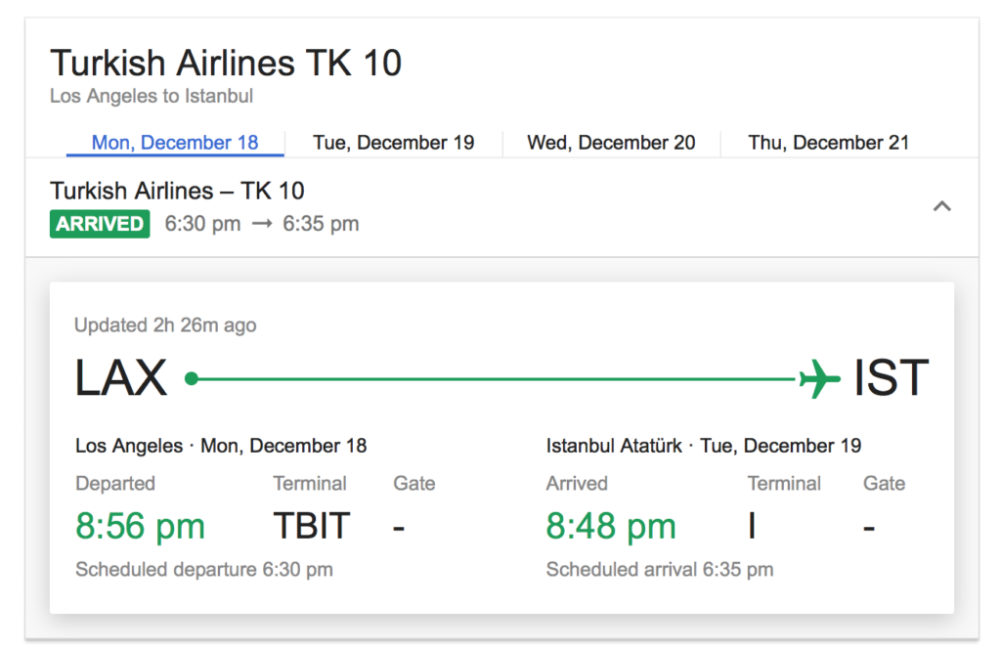Screen dimensions: 1001x650
Task: Click the green airplane icon
Action: (819, 378)
